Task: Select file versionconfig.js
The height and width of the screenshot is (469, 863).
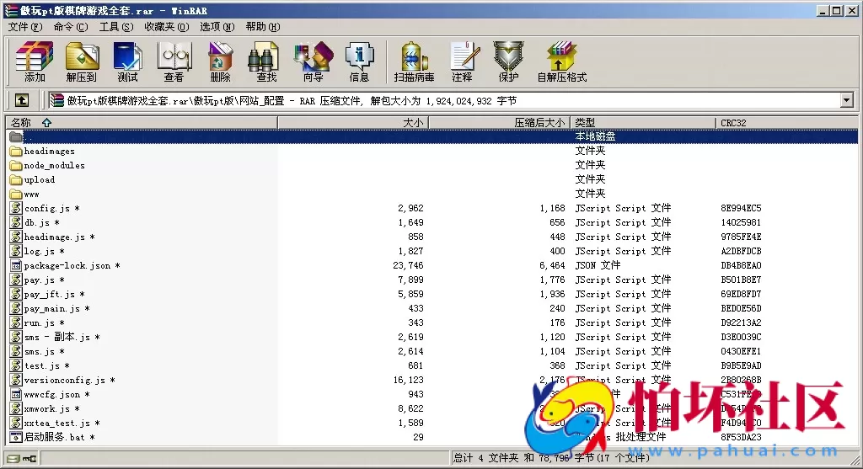Action: 64,380
